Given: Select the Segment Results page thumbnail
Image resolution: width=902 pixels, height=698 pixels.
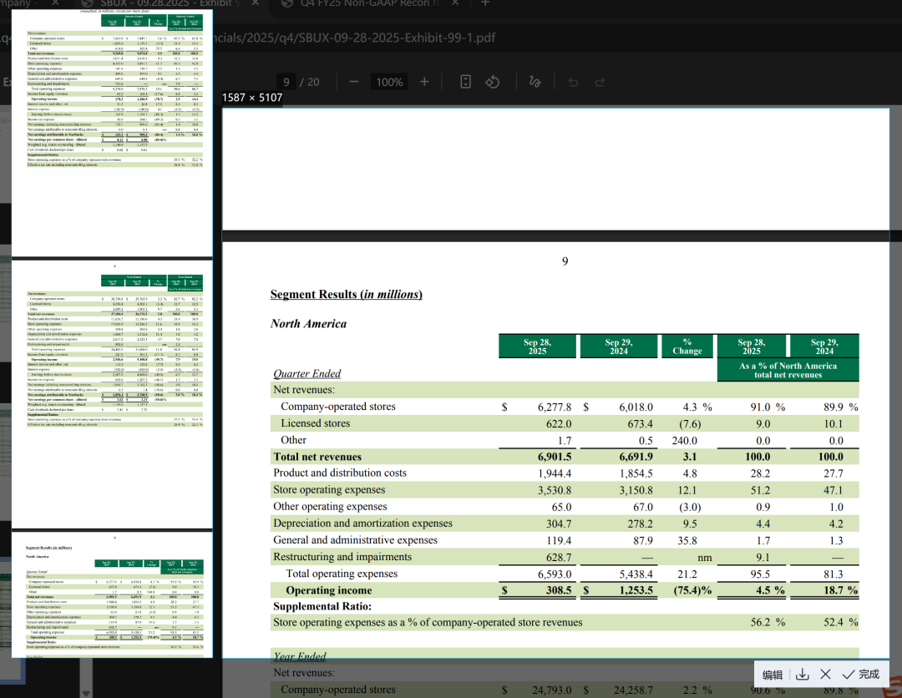Looking at the screenshot, I should (x=112, y=594).
